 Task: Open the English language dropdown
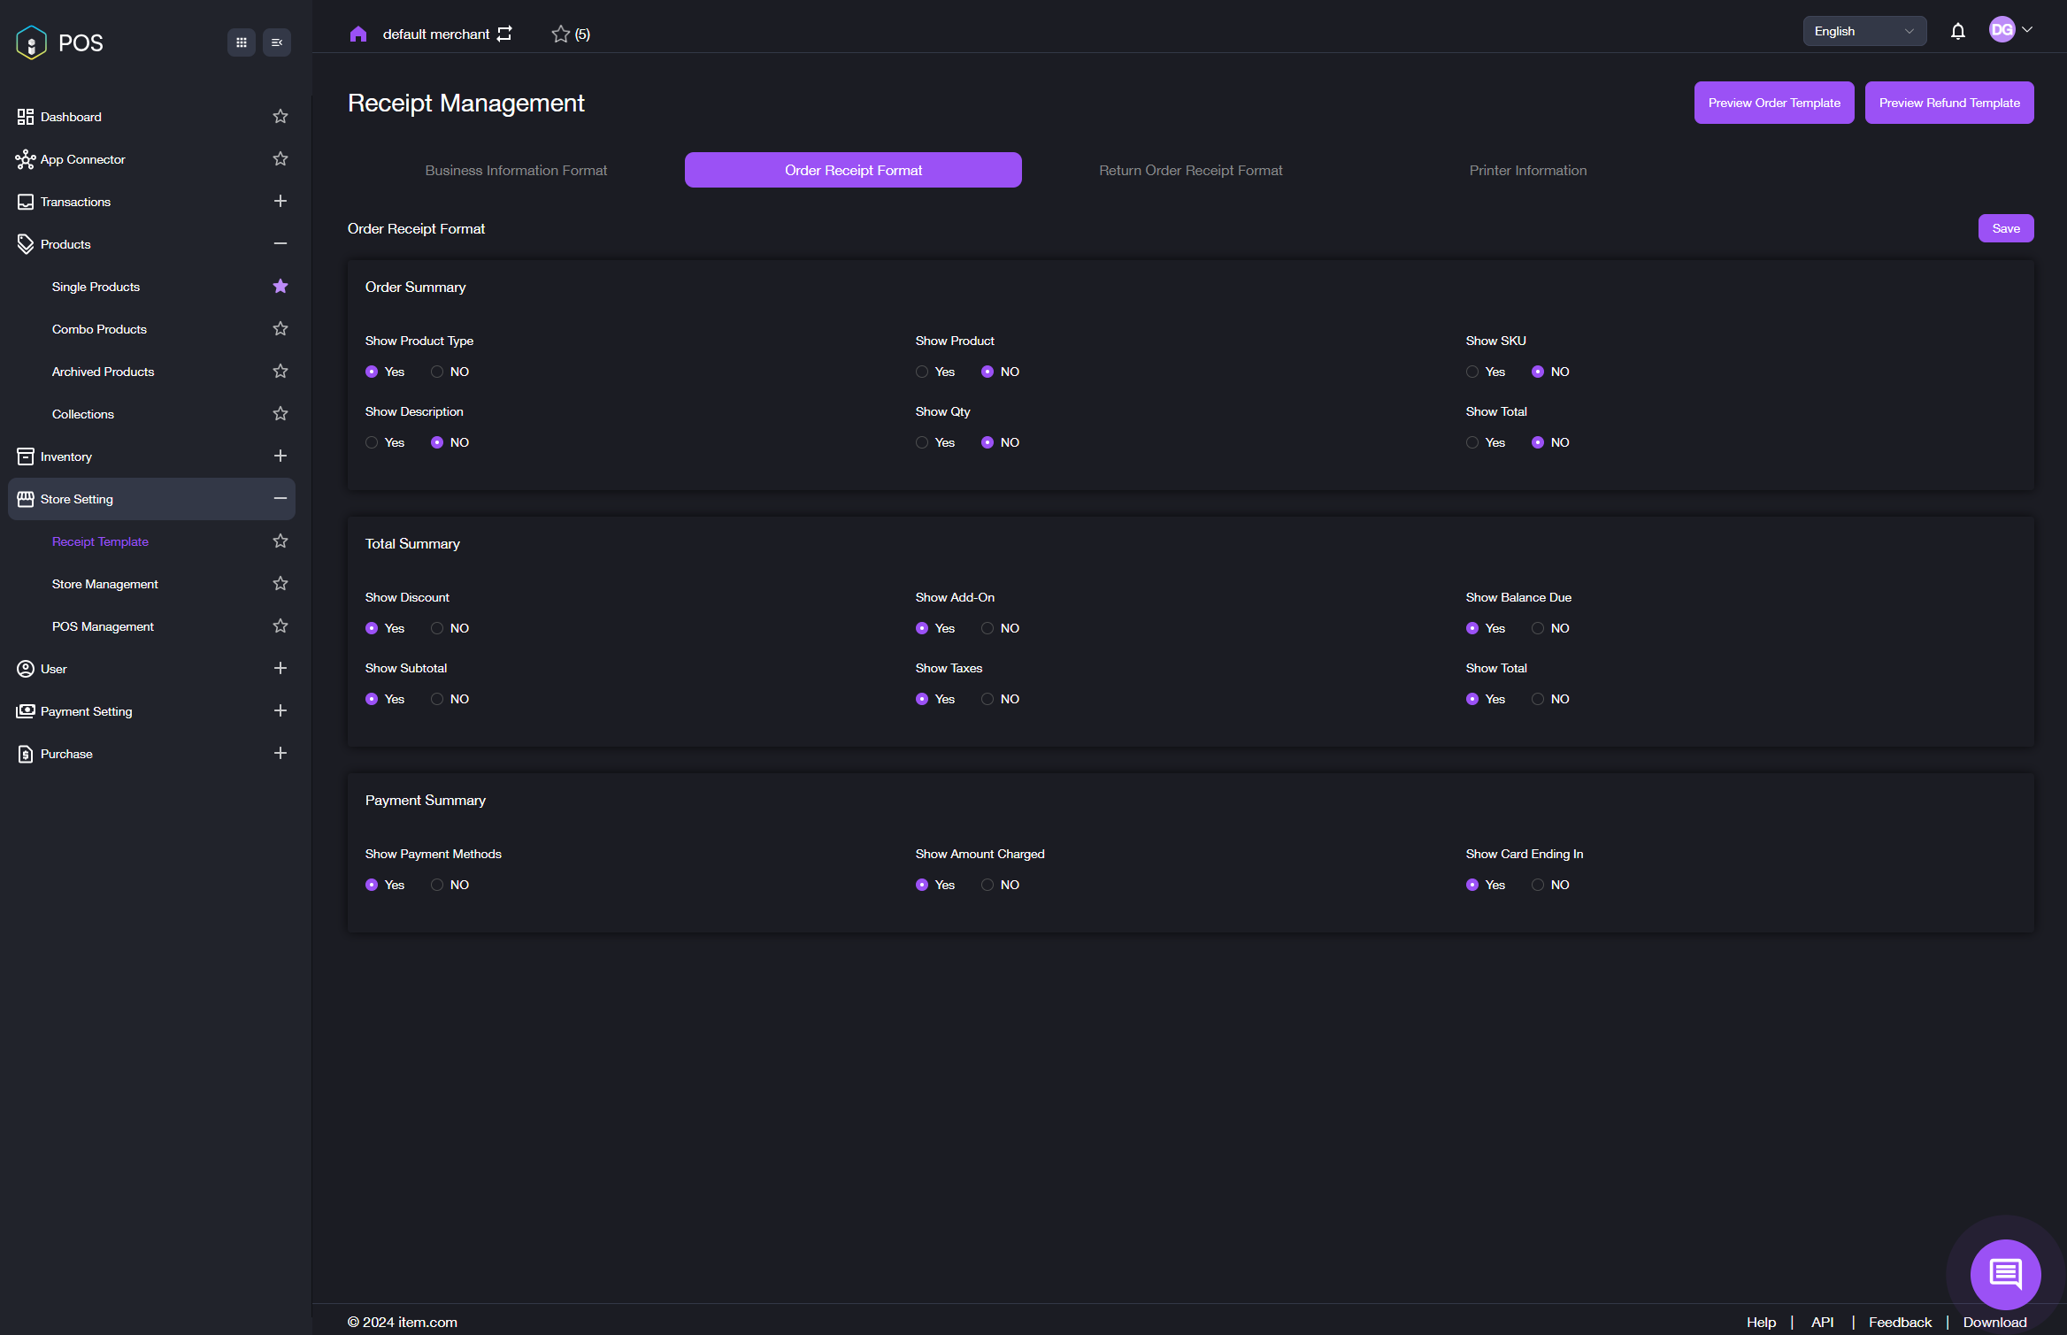pyautogui.click(x=1863, y=31)
